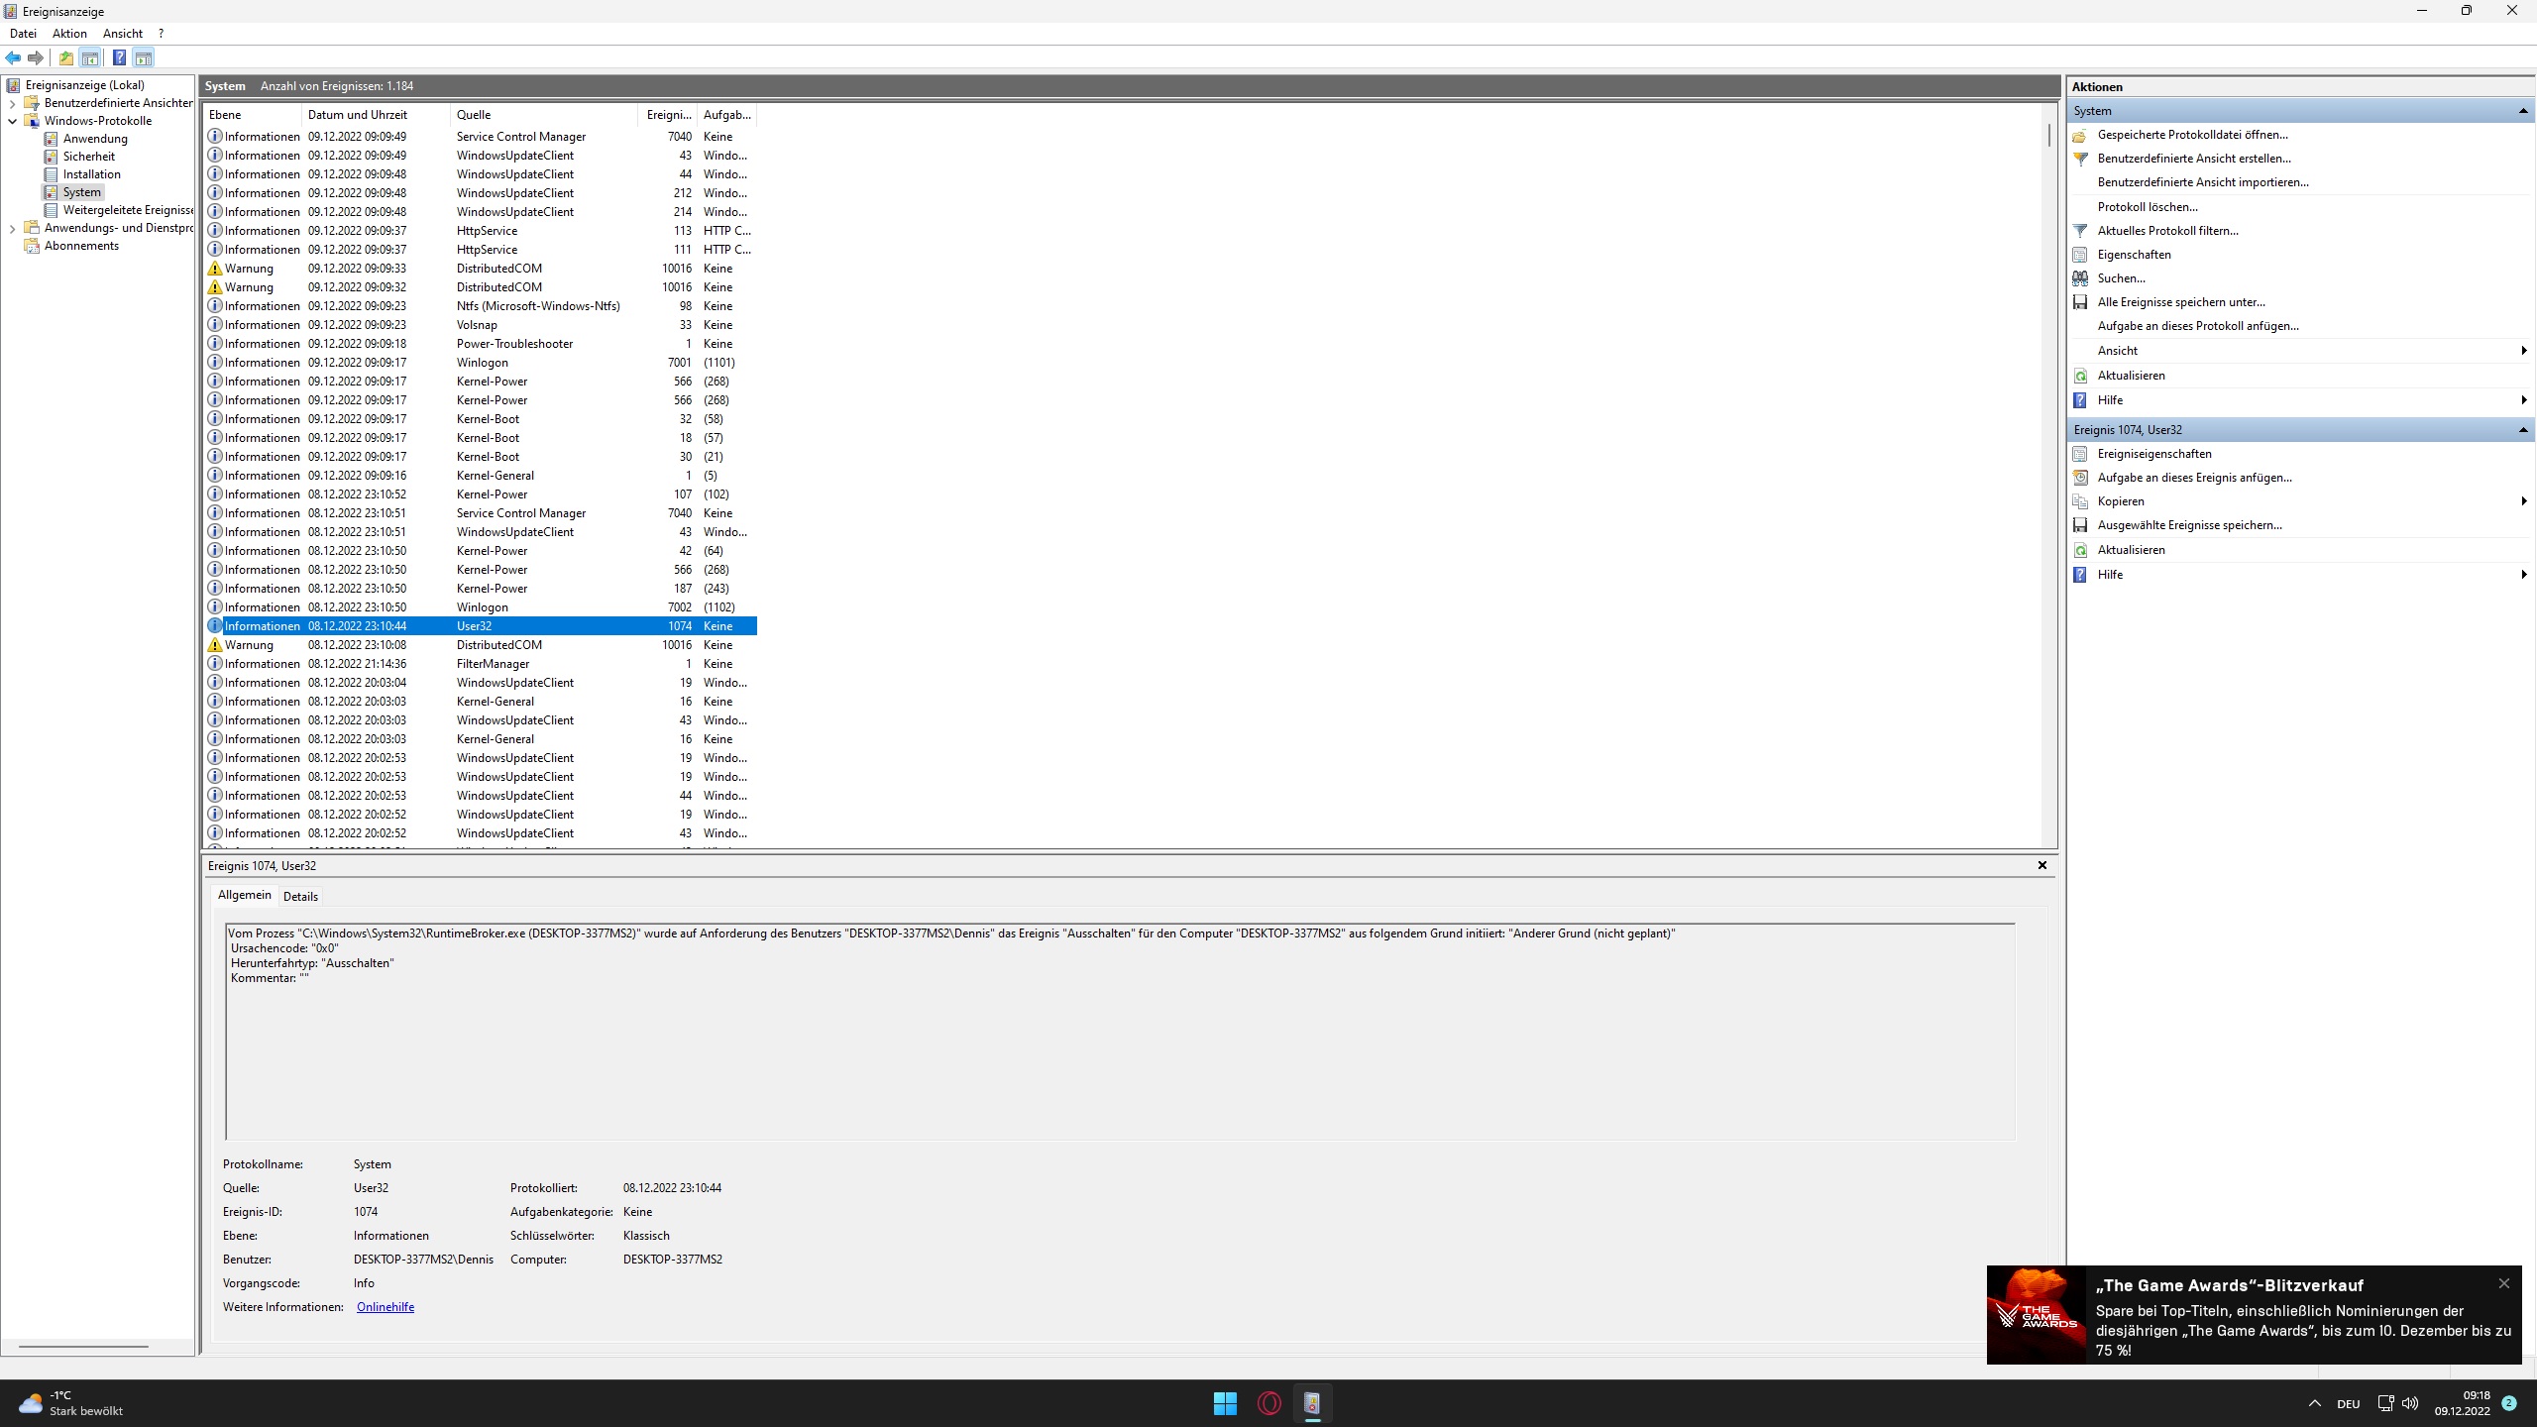2537x1427 pixels.
Task: Click the blue question mark Help toolbar icon
Action: click(119, 57)
